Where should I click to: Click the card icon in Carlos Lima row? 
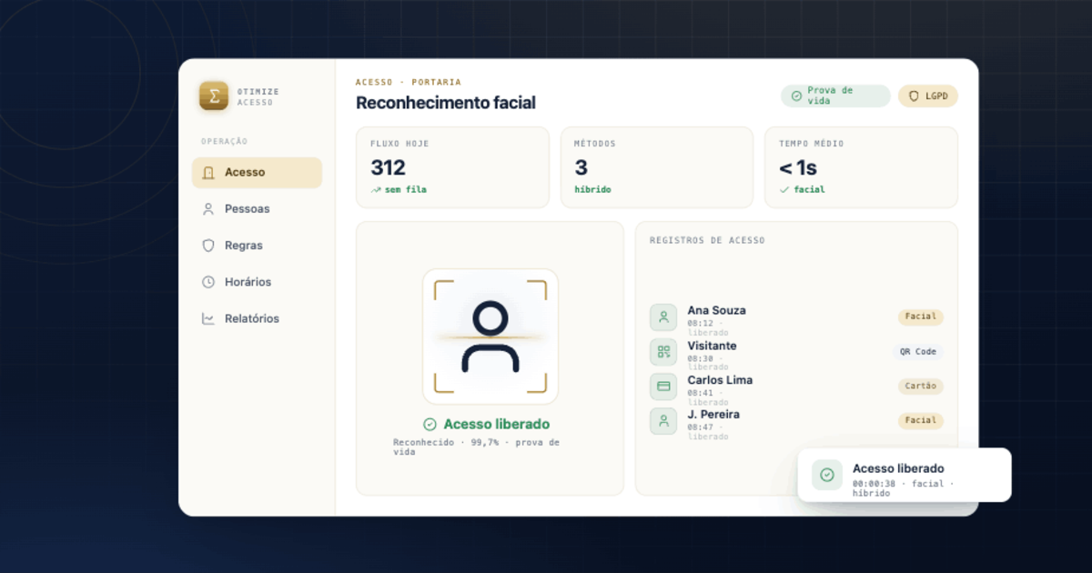pyautogui.click(x=663, y=387)
